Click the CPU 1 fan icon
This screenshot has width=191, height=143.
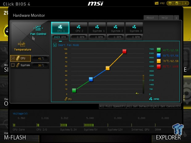point(60,27)
